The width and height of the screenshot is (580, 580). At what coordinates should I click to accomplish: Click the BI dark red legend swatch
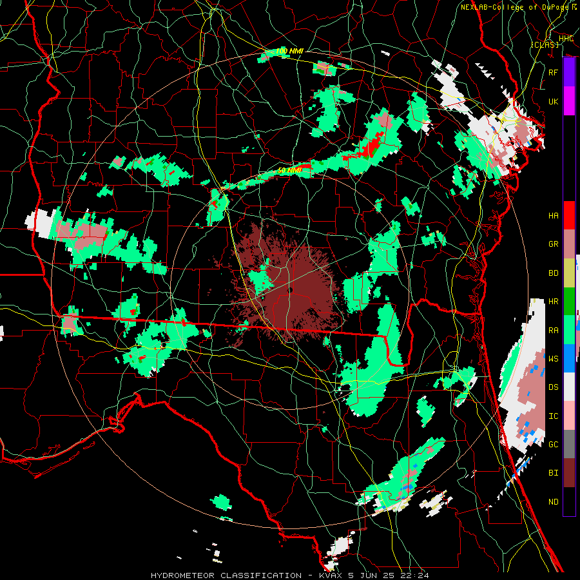point(569,473)
